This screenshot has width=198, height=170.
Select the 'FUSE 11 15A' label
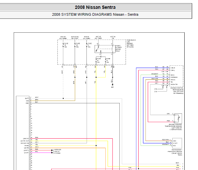coord(108,60)
